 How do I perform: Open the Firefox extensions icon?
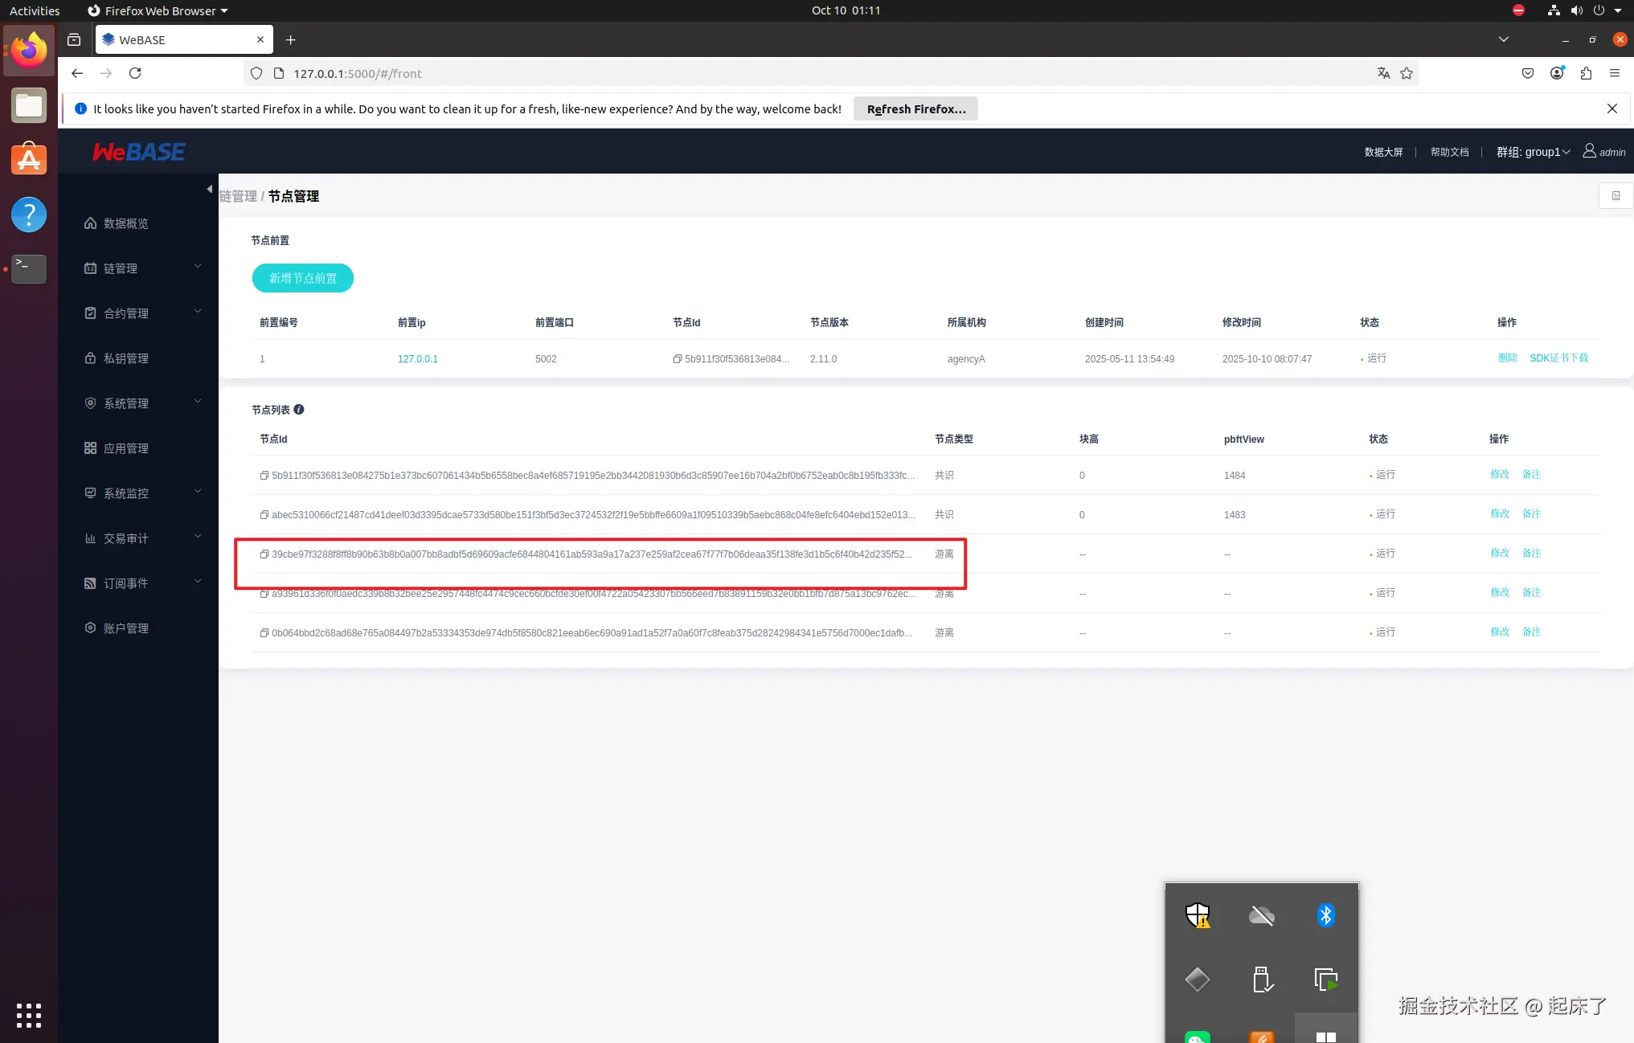(x=1586, y=73)
